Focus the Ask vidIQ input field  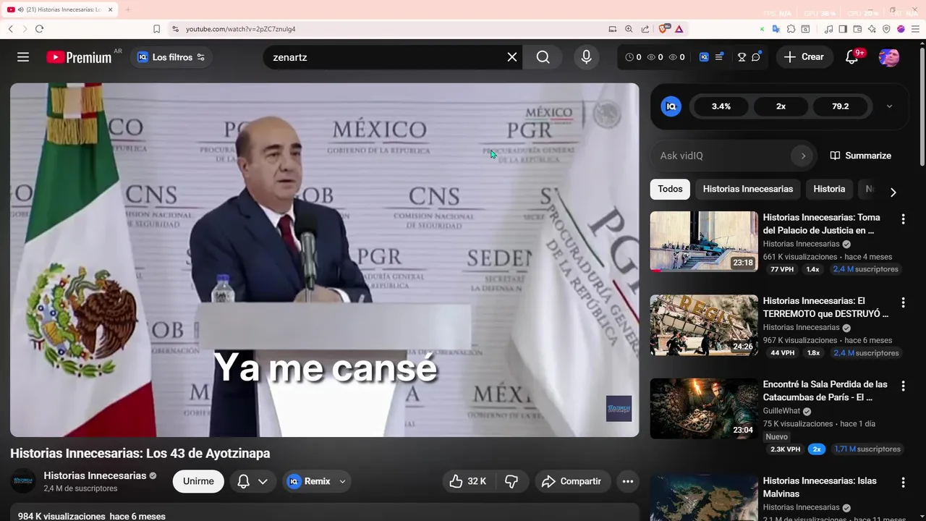click(722, 156)
